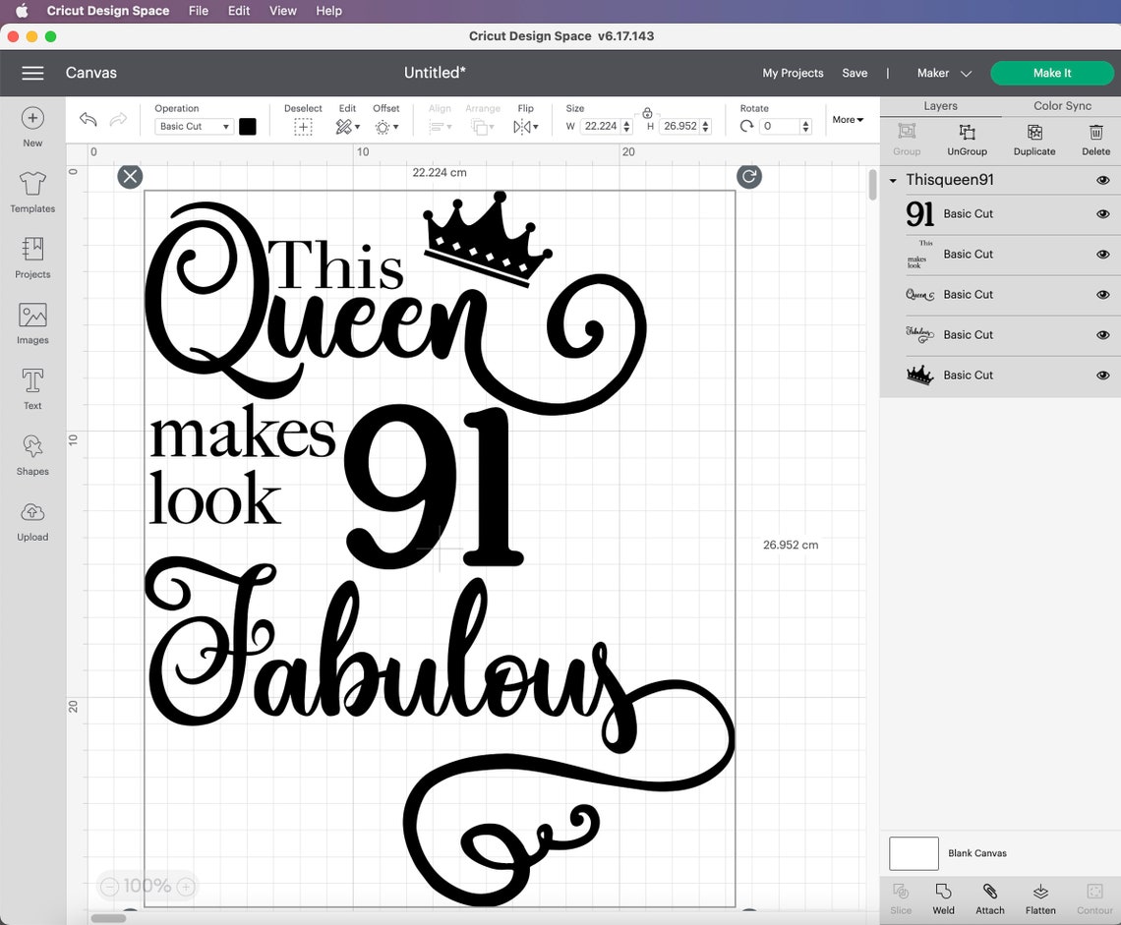Image resolution: width=1121 pixels, height=925 pixels.
Task: Open My Projects
Action: (x=793, y=73)
